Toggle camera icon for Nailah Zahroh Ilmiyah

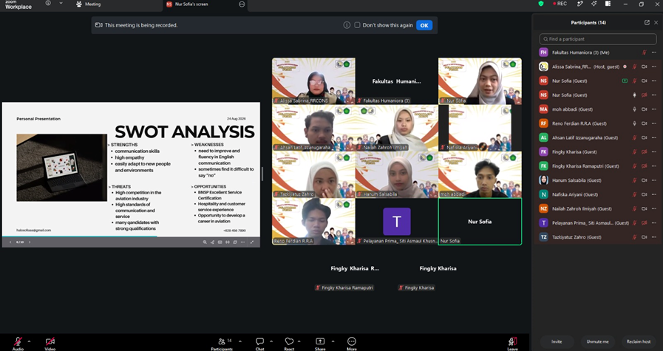644,208
